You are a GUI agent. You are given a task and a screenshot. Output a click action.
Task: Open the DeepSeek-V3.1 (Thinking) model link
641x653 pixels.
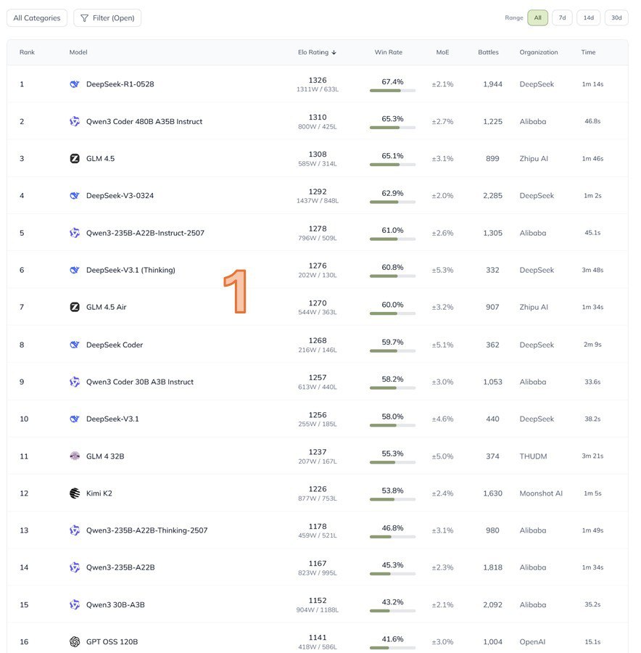(x=131, y=271)
